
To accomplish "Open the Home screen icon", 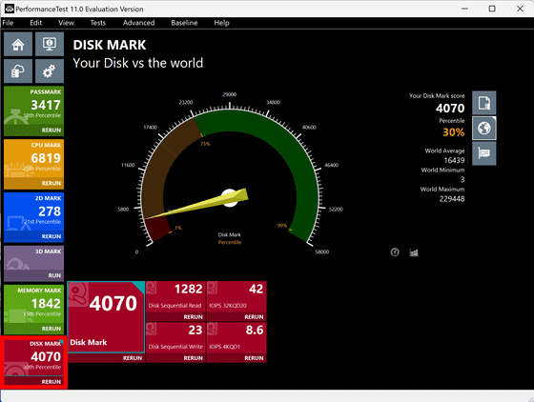I will [x=18, y=44].
